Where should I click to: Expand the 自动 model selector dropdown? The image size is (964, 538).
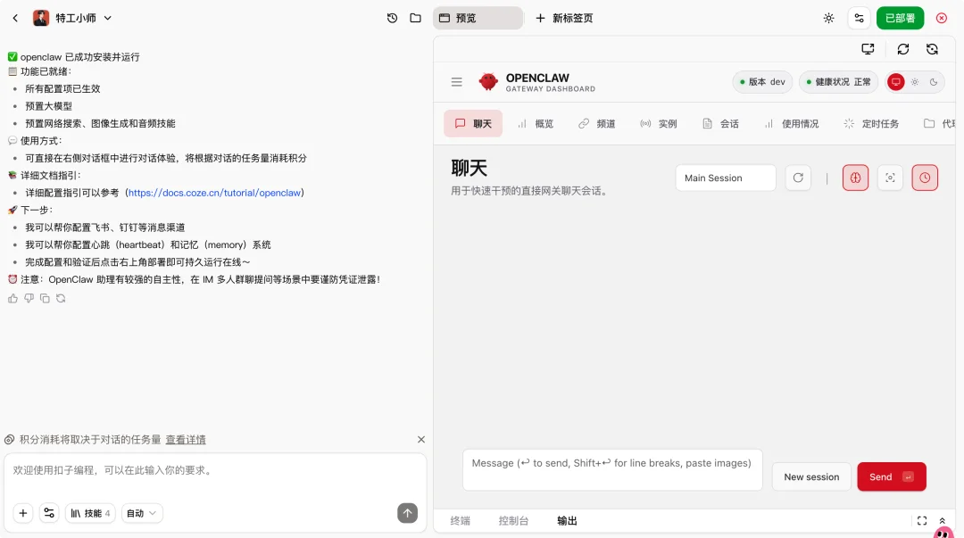pos(141,513)
